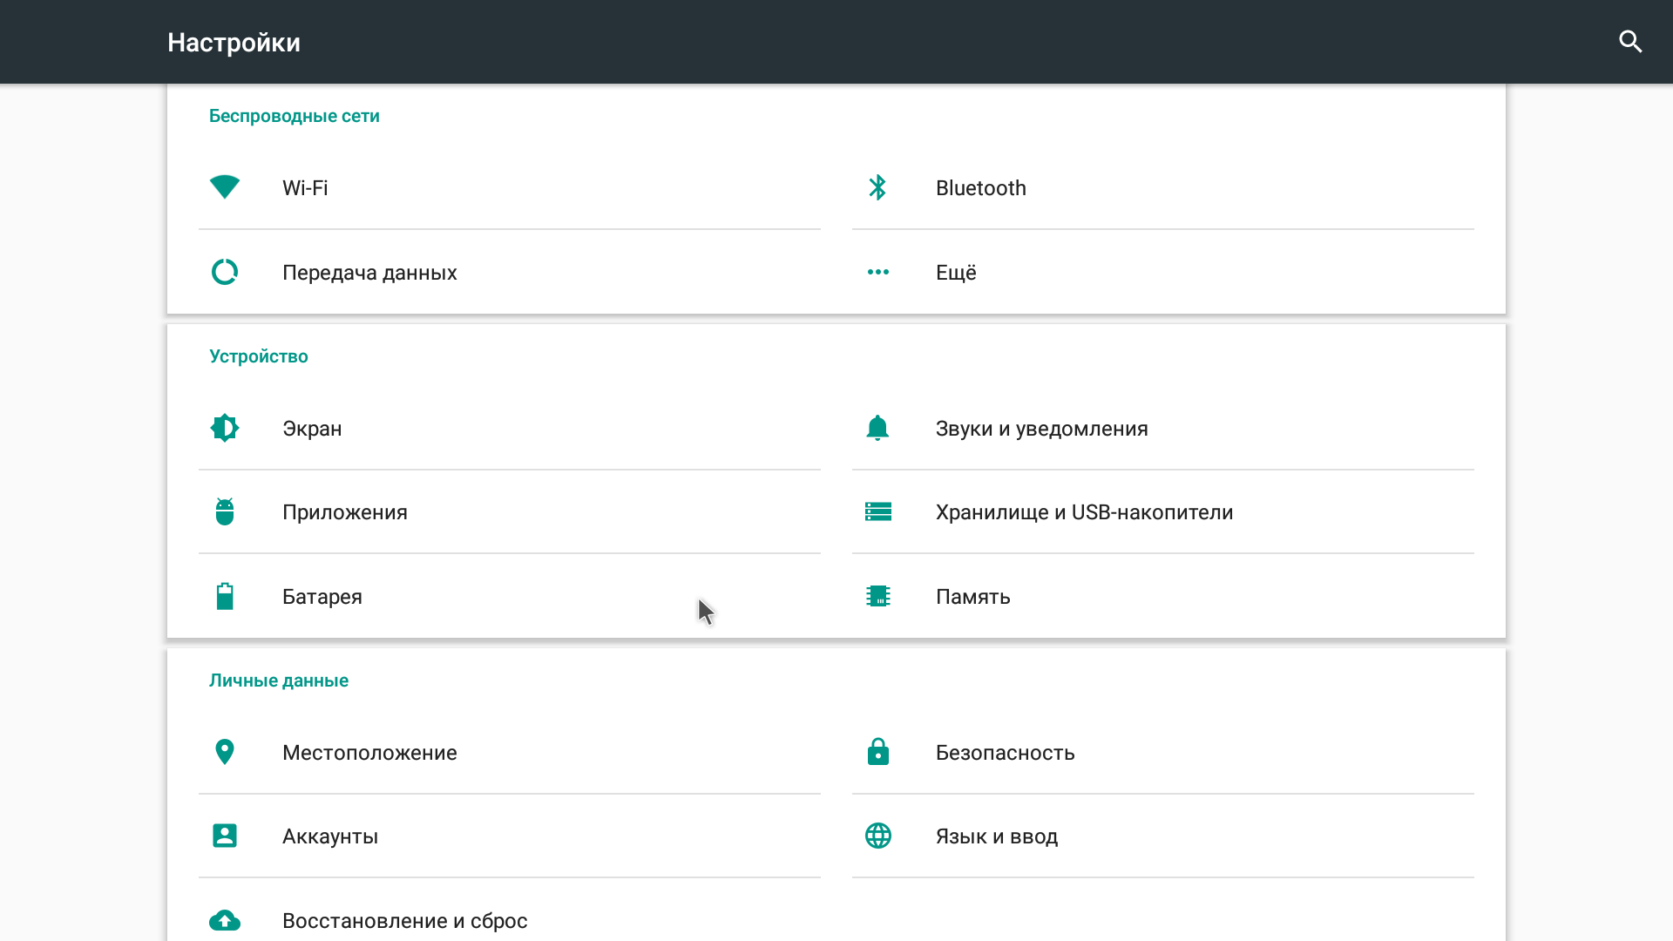Click the search magnifier icon
Viewport: 1673px width, 941px height.
tap(1630, 42)
